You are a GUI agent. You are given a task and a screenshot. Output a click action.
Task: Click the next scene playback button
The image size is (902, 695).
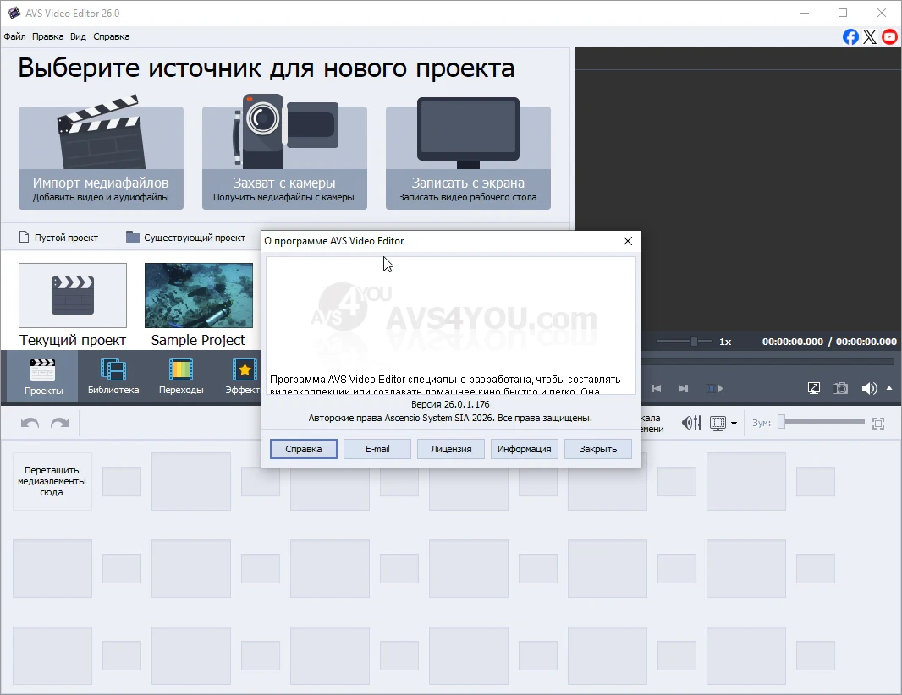(x=714, y=389)
